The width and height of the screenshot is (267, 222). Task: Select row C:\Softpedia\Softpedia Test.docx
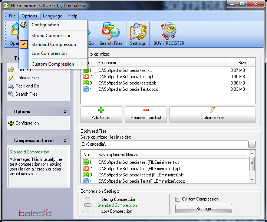(168, 89)
